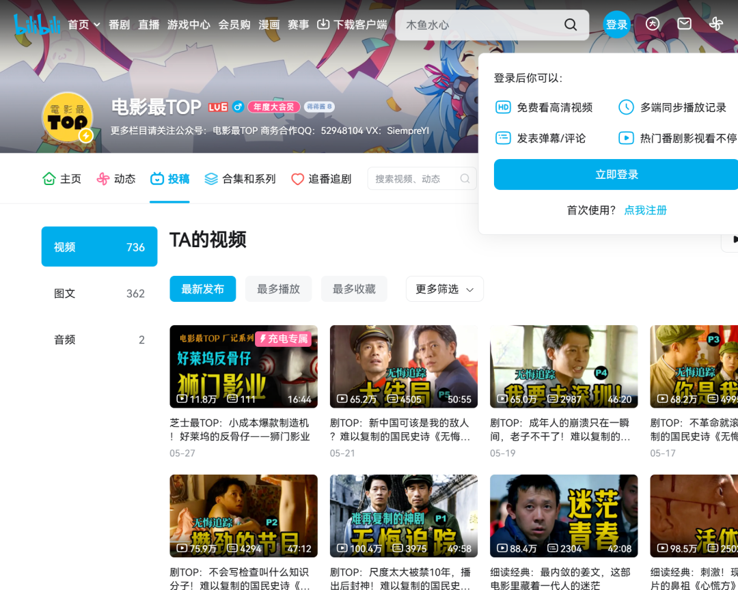The height and width of the screenshot is (590, 738).
Task: Select 视频 736 in the sidebar
Action: click(x=99, y=247)
